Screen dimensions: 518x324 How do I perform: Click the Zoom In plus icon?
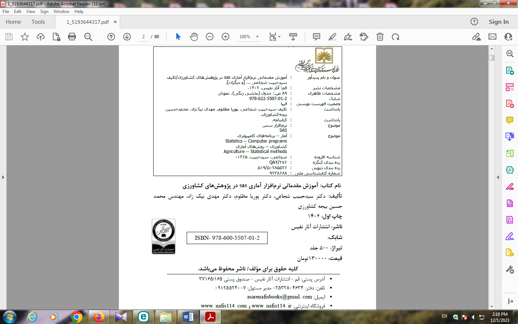point(226,37)
